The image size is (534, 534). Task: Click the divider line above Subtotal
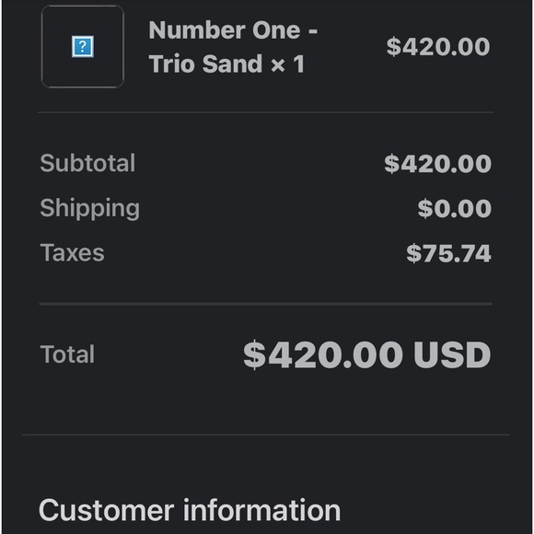[x=266, y=112]
